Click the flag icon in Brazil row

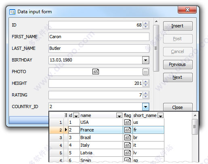coord(128,137)
